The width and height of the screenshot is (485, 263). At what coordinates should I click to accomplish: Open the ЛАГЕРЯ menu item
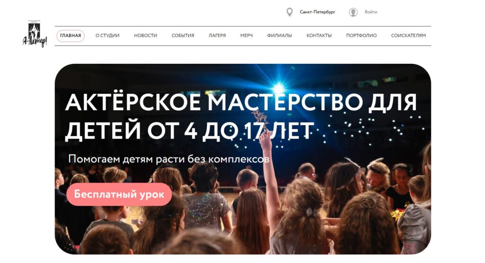[217, 35]
